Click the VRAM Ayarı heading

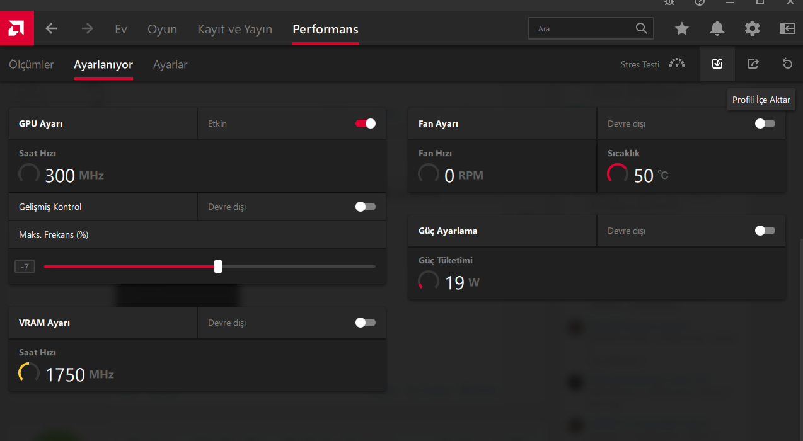click(44, 323)
